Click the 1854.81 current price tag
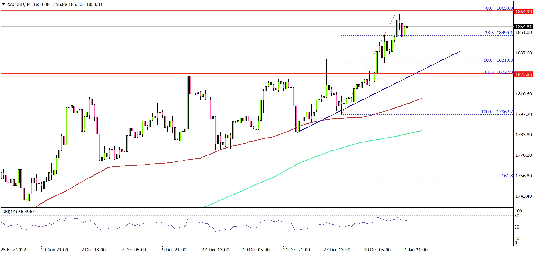The height and width of the screenshot is (254, 536). (x=523, y=27)
